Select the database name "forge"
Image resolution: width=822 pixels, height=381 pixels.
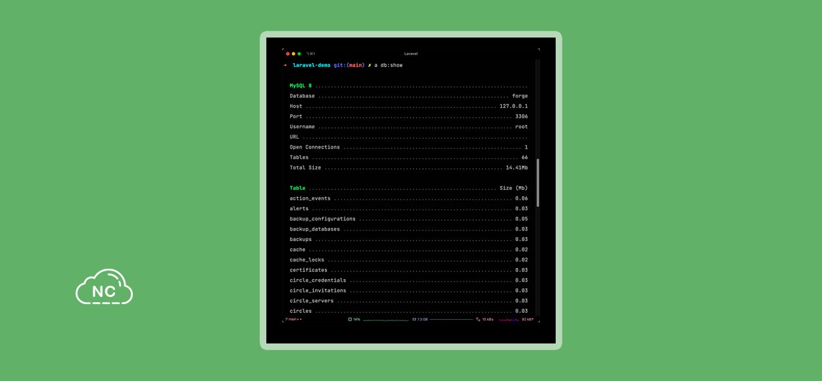(520, 96)
